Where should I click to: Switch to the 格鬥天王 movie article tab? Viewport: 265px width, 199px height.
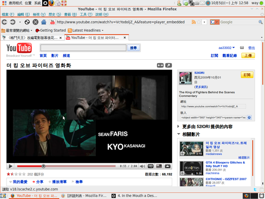pos(32,38)
